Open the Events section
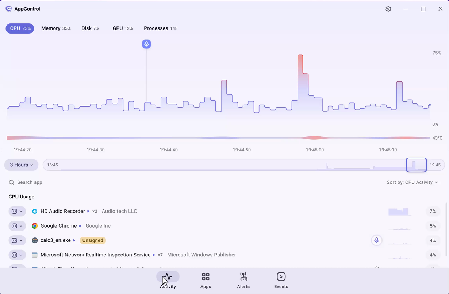This screenshot has width=449, height=294. pyautogui.click(x=281, y=280)
